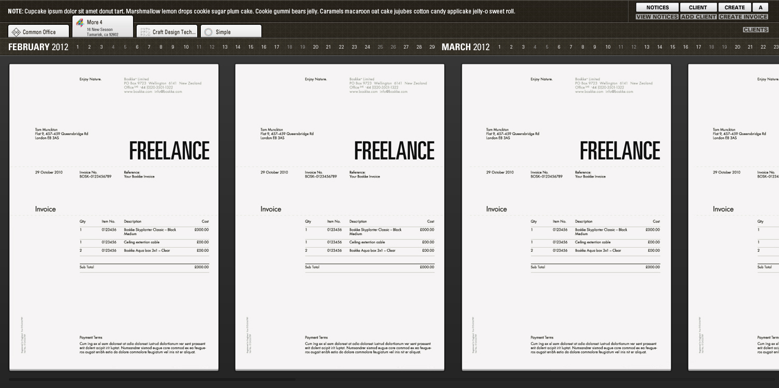Select dimmed February day 25 on the timeline

pyautogui.click(x=380, y=47)
